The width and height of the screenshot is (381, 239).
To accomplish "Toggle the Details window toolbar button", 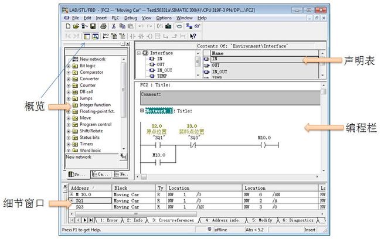I will coord(96,36).
